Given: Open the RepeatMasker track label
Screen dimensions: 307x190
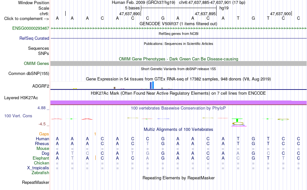Looking at the screenshot, I should pyautogui.click(x=36, y=182).
